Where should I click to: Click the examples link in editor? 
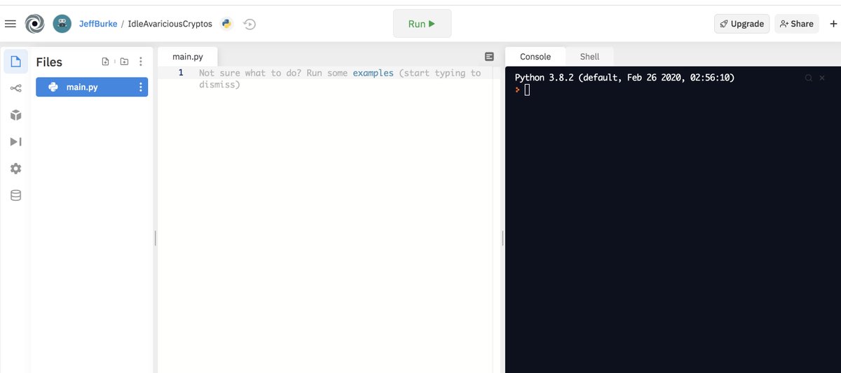pyautogui.click(x=373, y=73)
